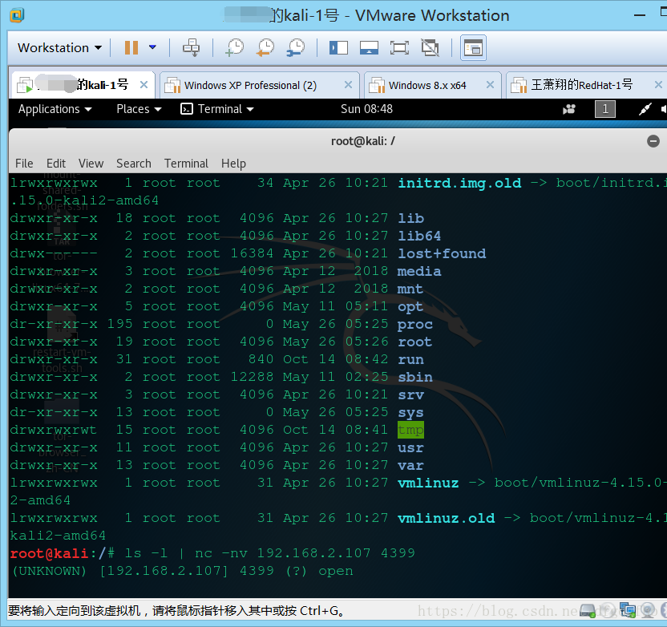Close the Windows 8.x x64 tab

(490, 85)
